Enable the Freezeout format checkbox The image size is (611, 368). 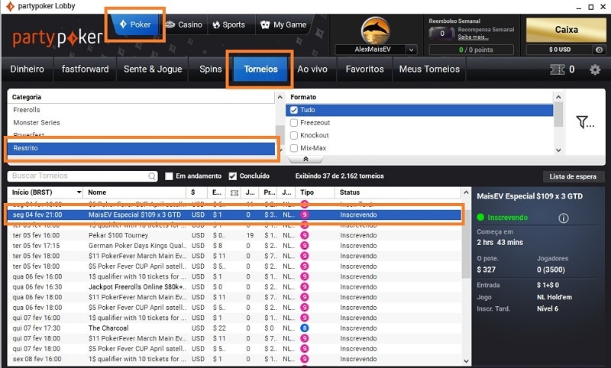294,123
